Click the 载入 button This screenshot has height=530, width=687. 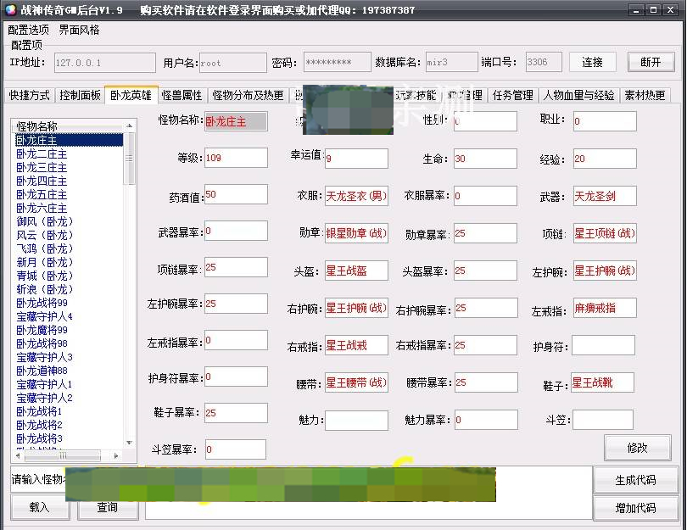[40, 507]
